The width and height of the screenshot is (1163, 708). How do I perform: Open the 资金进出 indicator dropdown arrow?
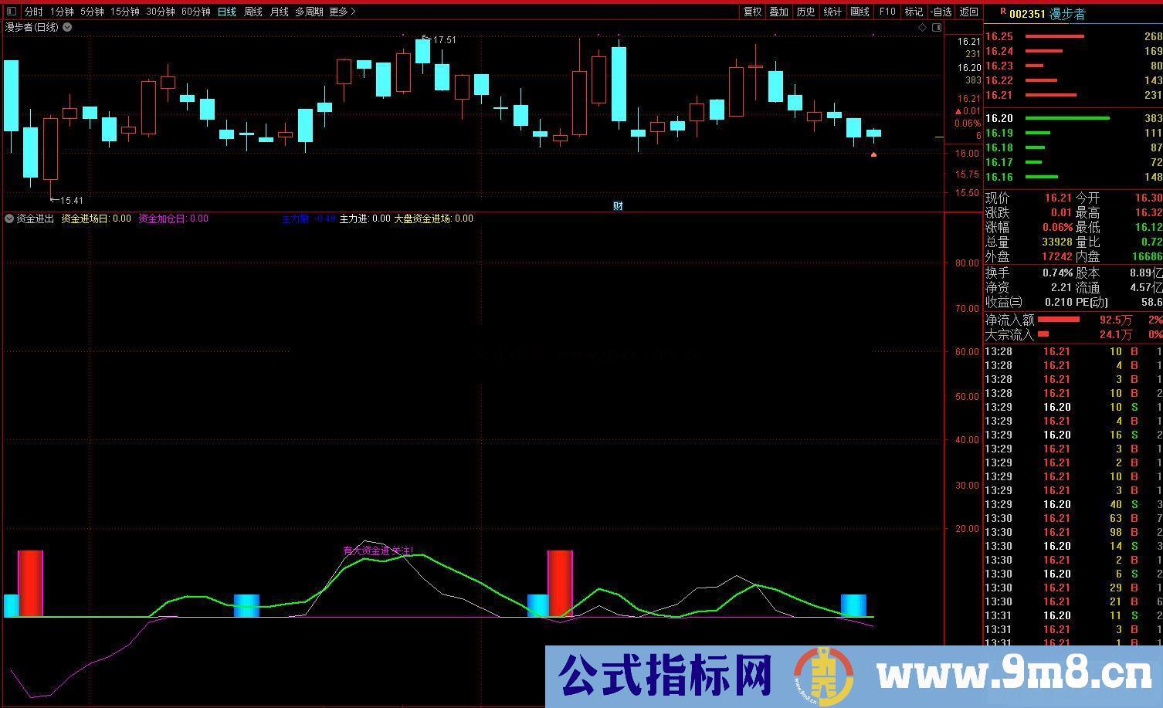pyautogui.click(x=9, y=218)
